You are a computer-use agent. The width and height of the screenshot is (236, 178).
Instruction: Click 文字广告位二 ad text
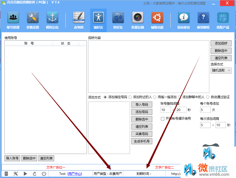[x=165, y=167]
